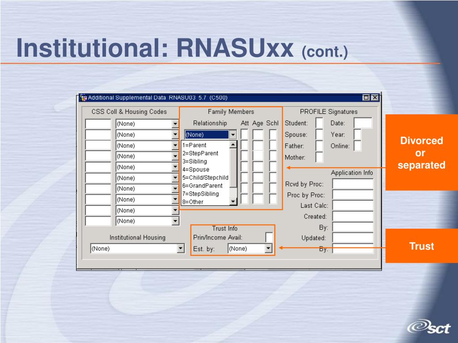Click the 'Application Info' heading
The height and width of the screenshot is (343, 458).
[x=352, y=173]
